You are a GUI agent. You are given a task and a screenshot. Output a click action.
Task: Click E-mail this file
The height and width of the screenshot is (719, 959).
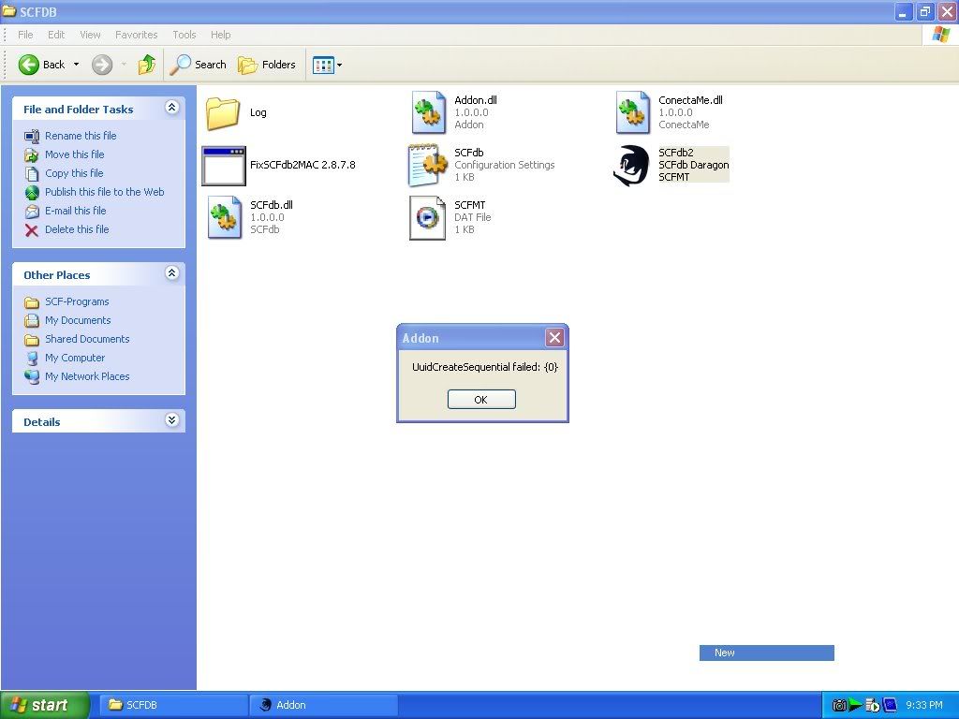(75, 211)
